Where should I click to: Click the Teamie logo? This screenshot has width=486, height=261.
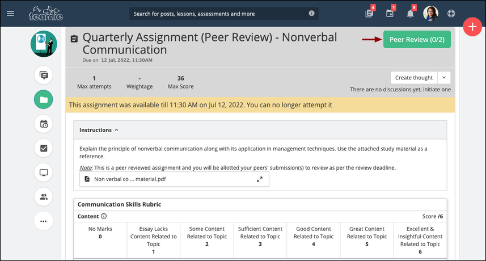click(x=46, y=14)
